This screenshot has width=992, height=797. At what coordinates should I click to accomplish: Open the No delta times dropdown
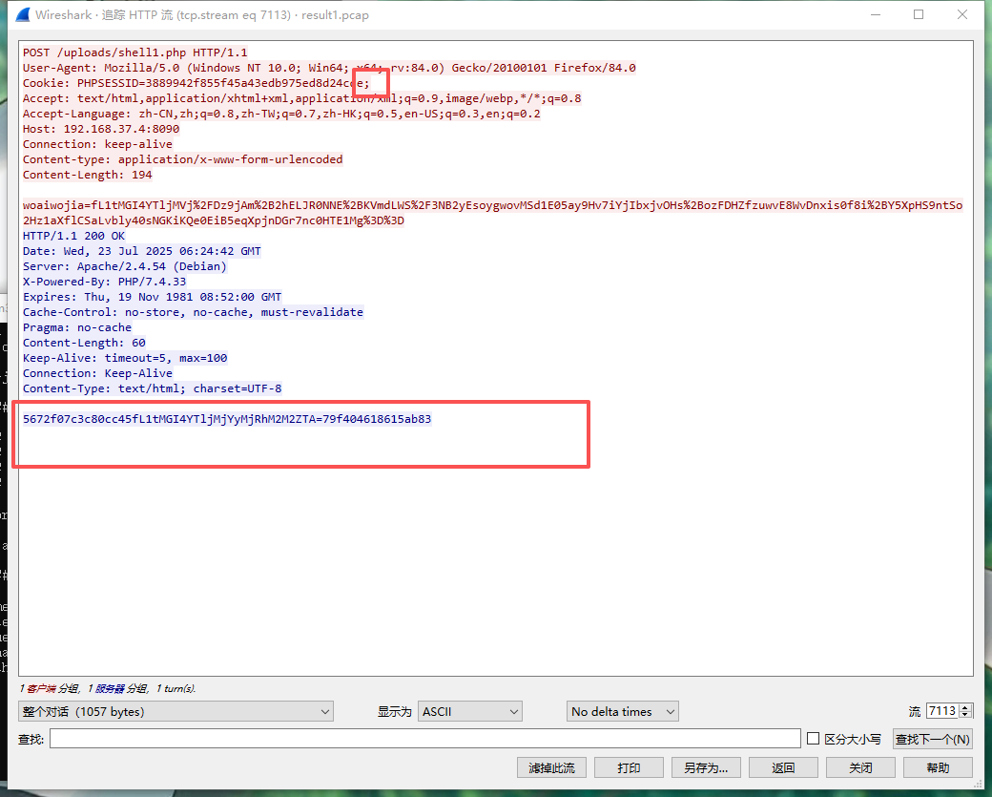[621, 712]
